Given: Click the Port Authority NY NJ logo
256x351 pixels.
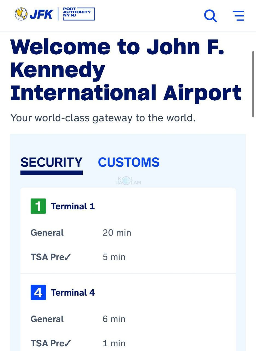Looking at the screenshot, I should tap(79, 14).
